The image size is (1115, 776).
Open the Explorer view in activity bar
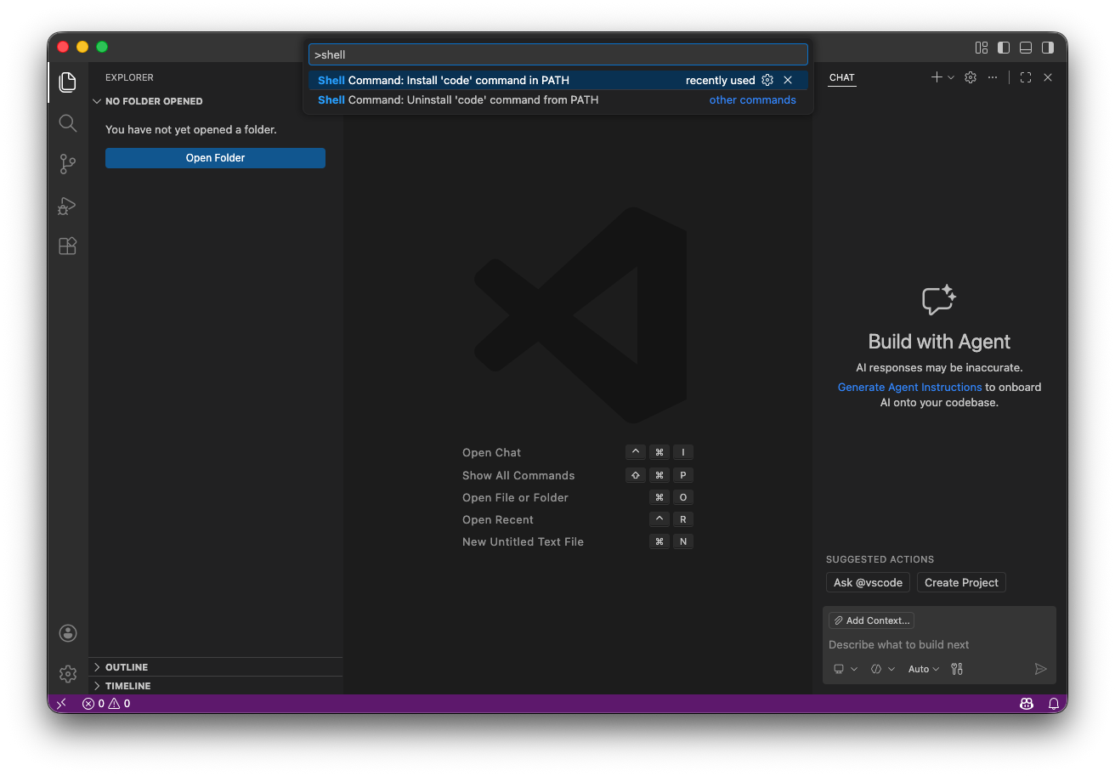[68, 82]
